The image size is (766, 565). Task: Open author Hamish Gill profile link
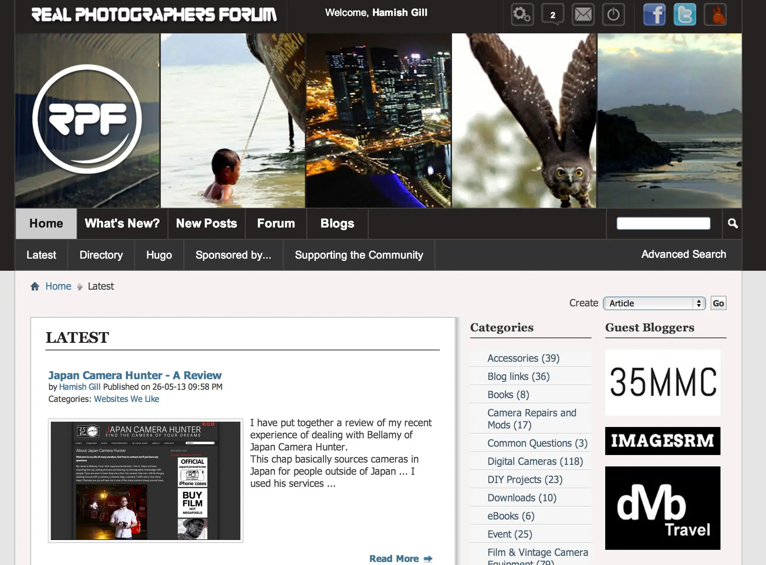click(x=80, y=387)
